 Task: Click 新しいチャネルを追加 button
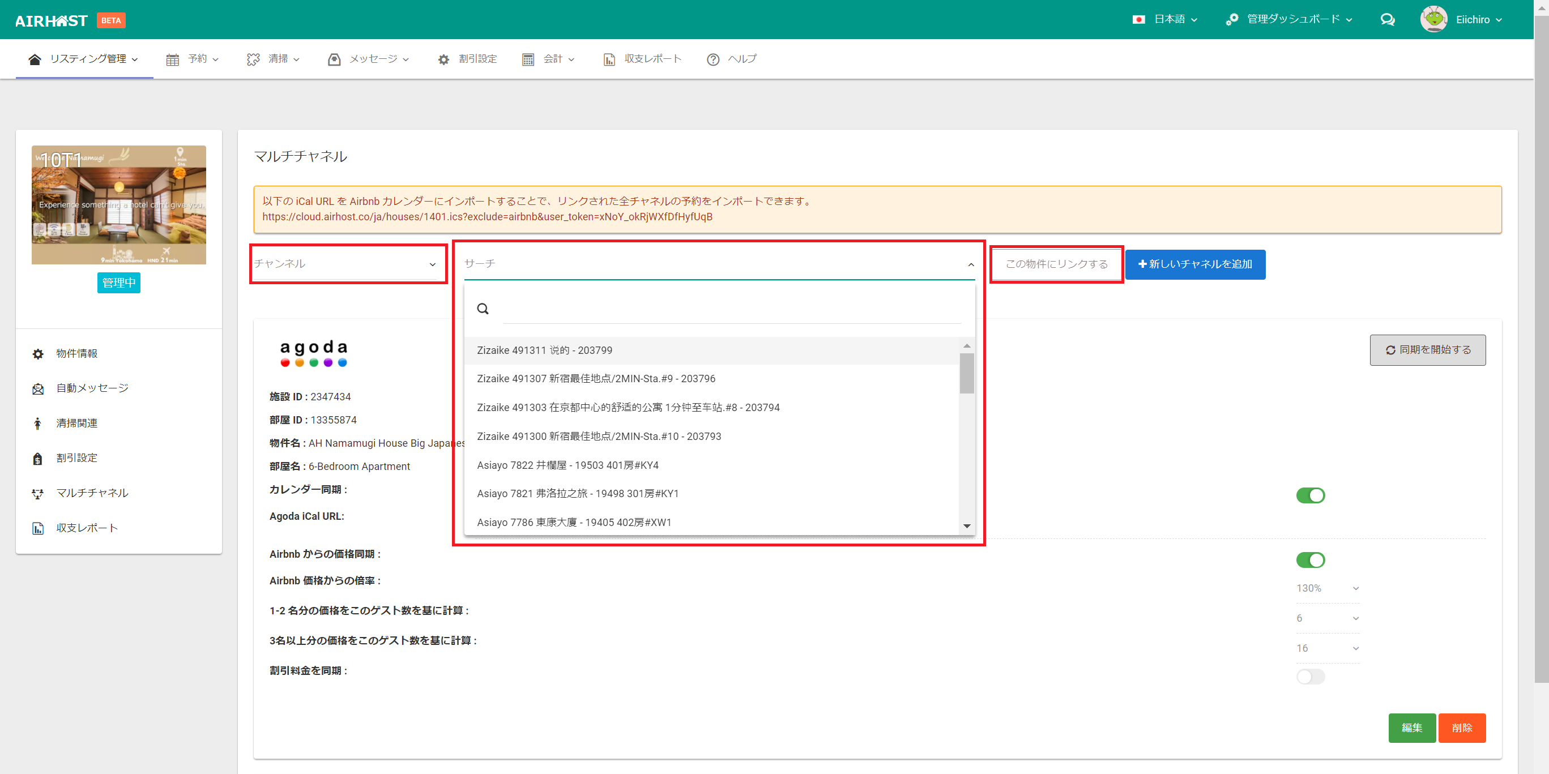tap(1195, 264)
